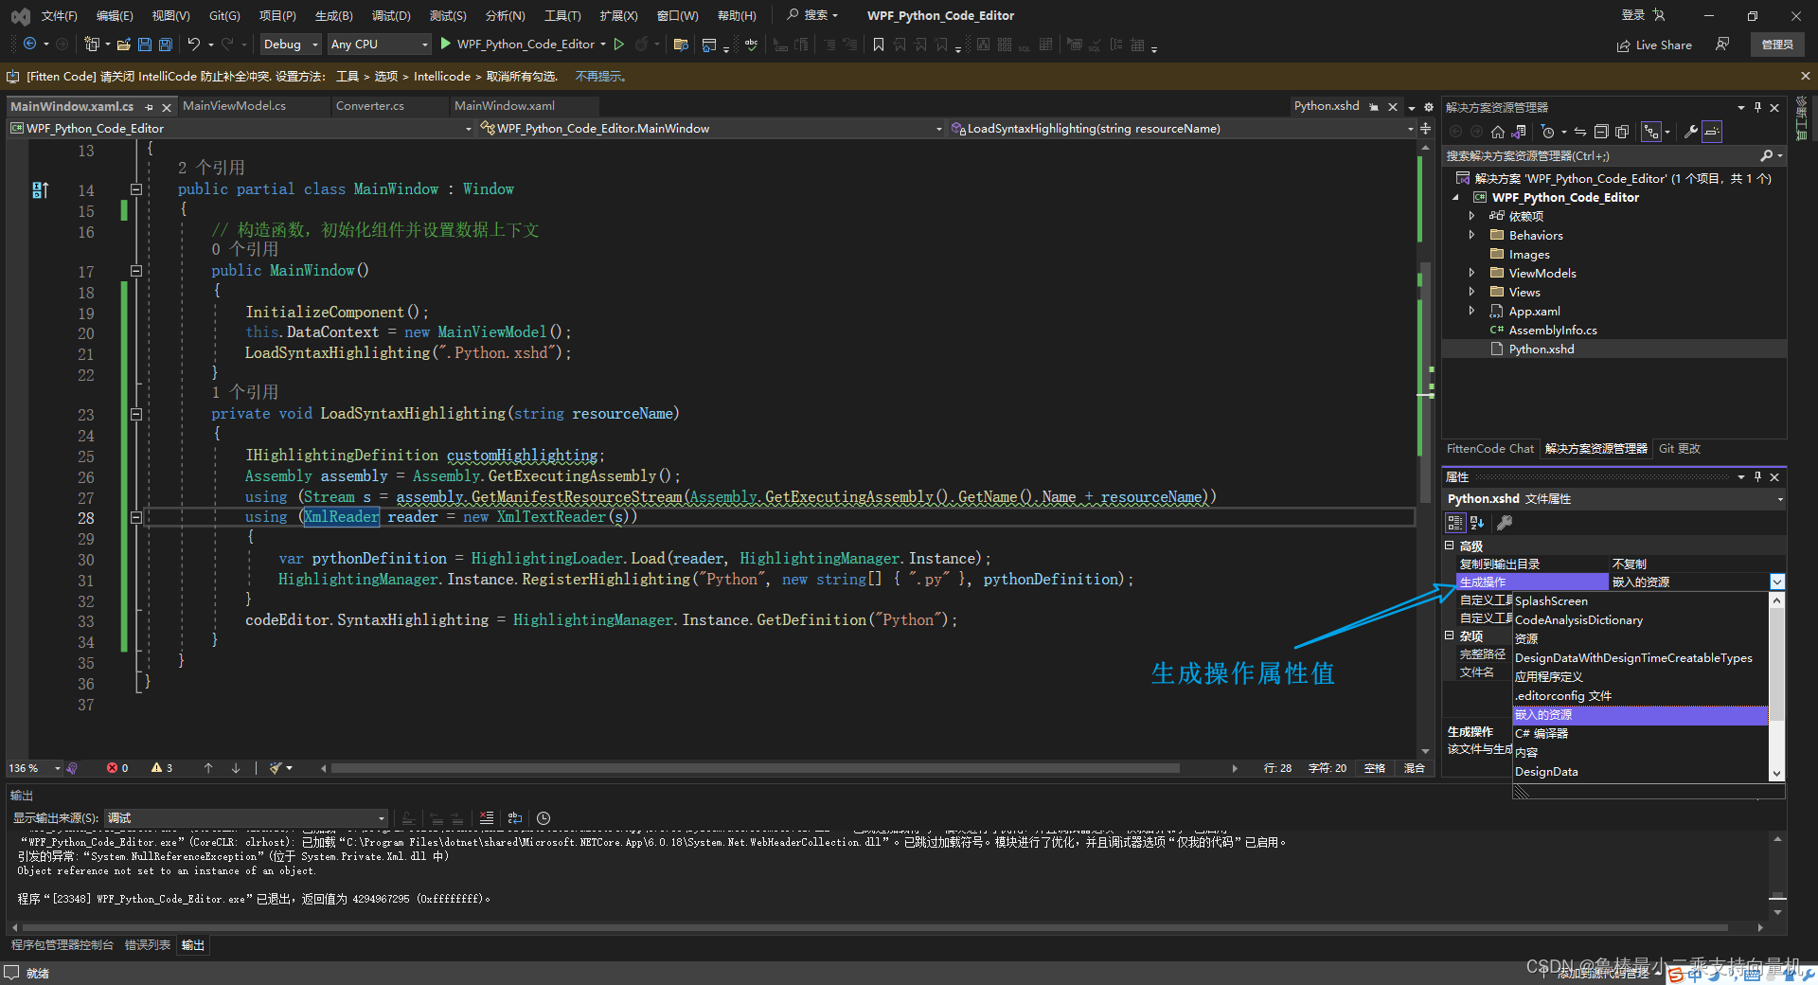
Task: Click the search magnifier in Solution Explorer
Action: point(1766,155)
